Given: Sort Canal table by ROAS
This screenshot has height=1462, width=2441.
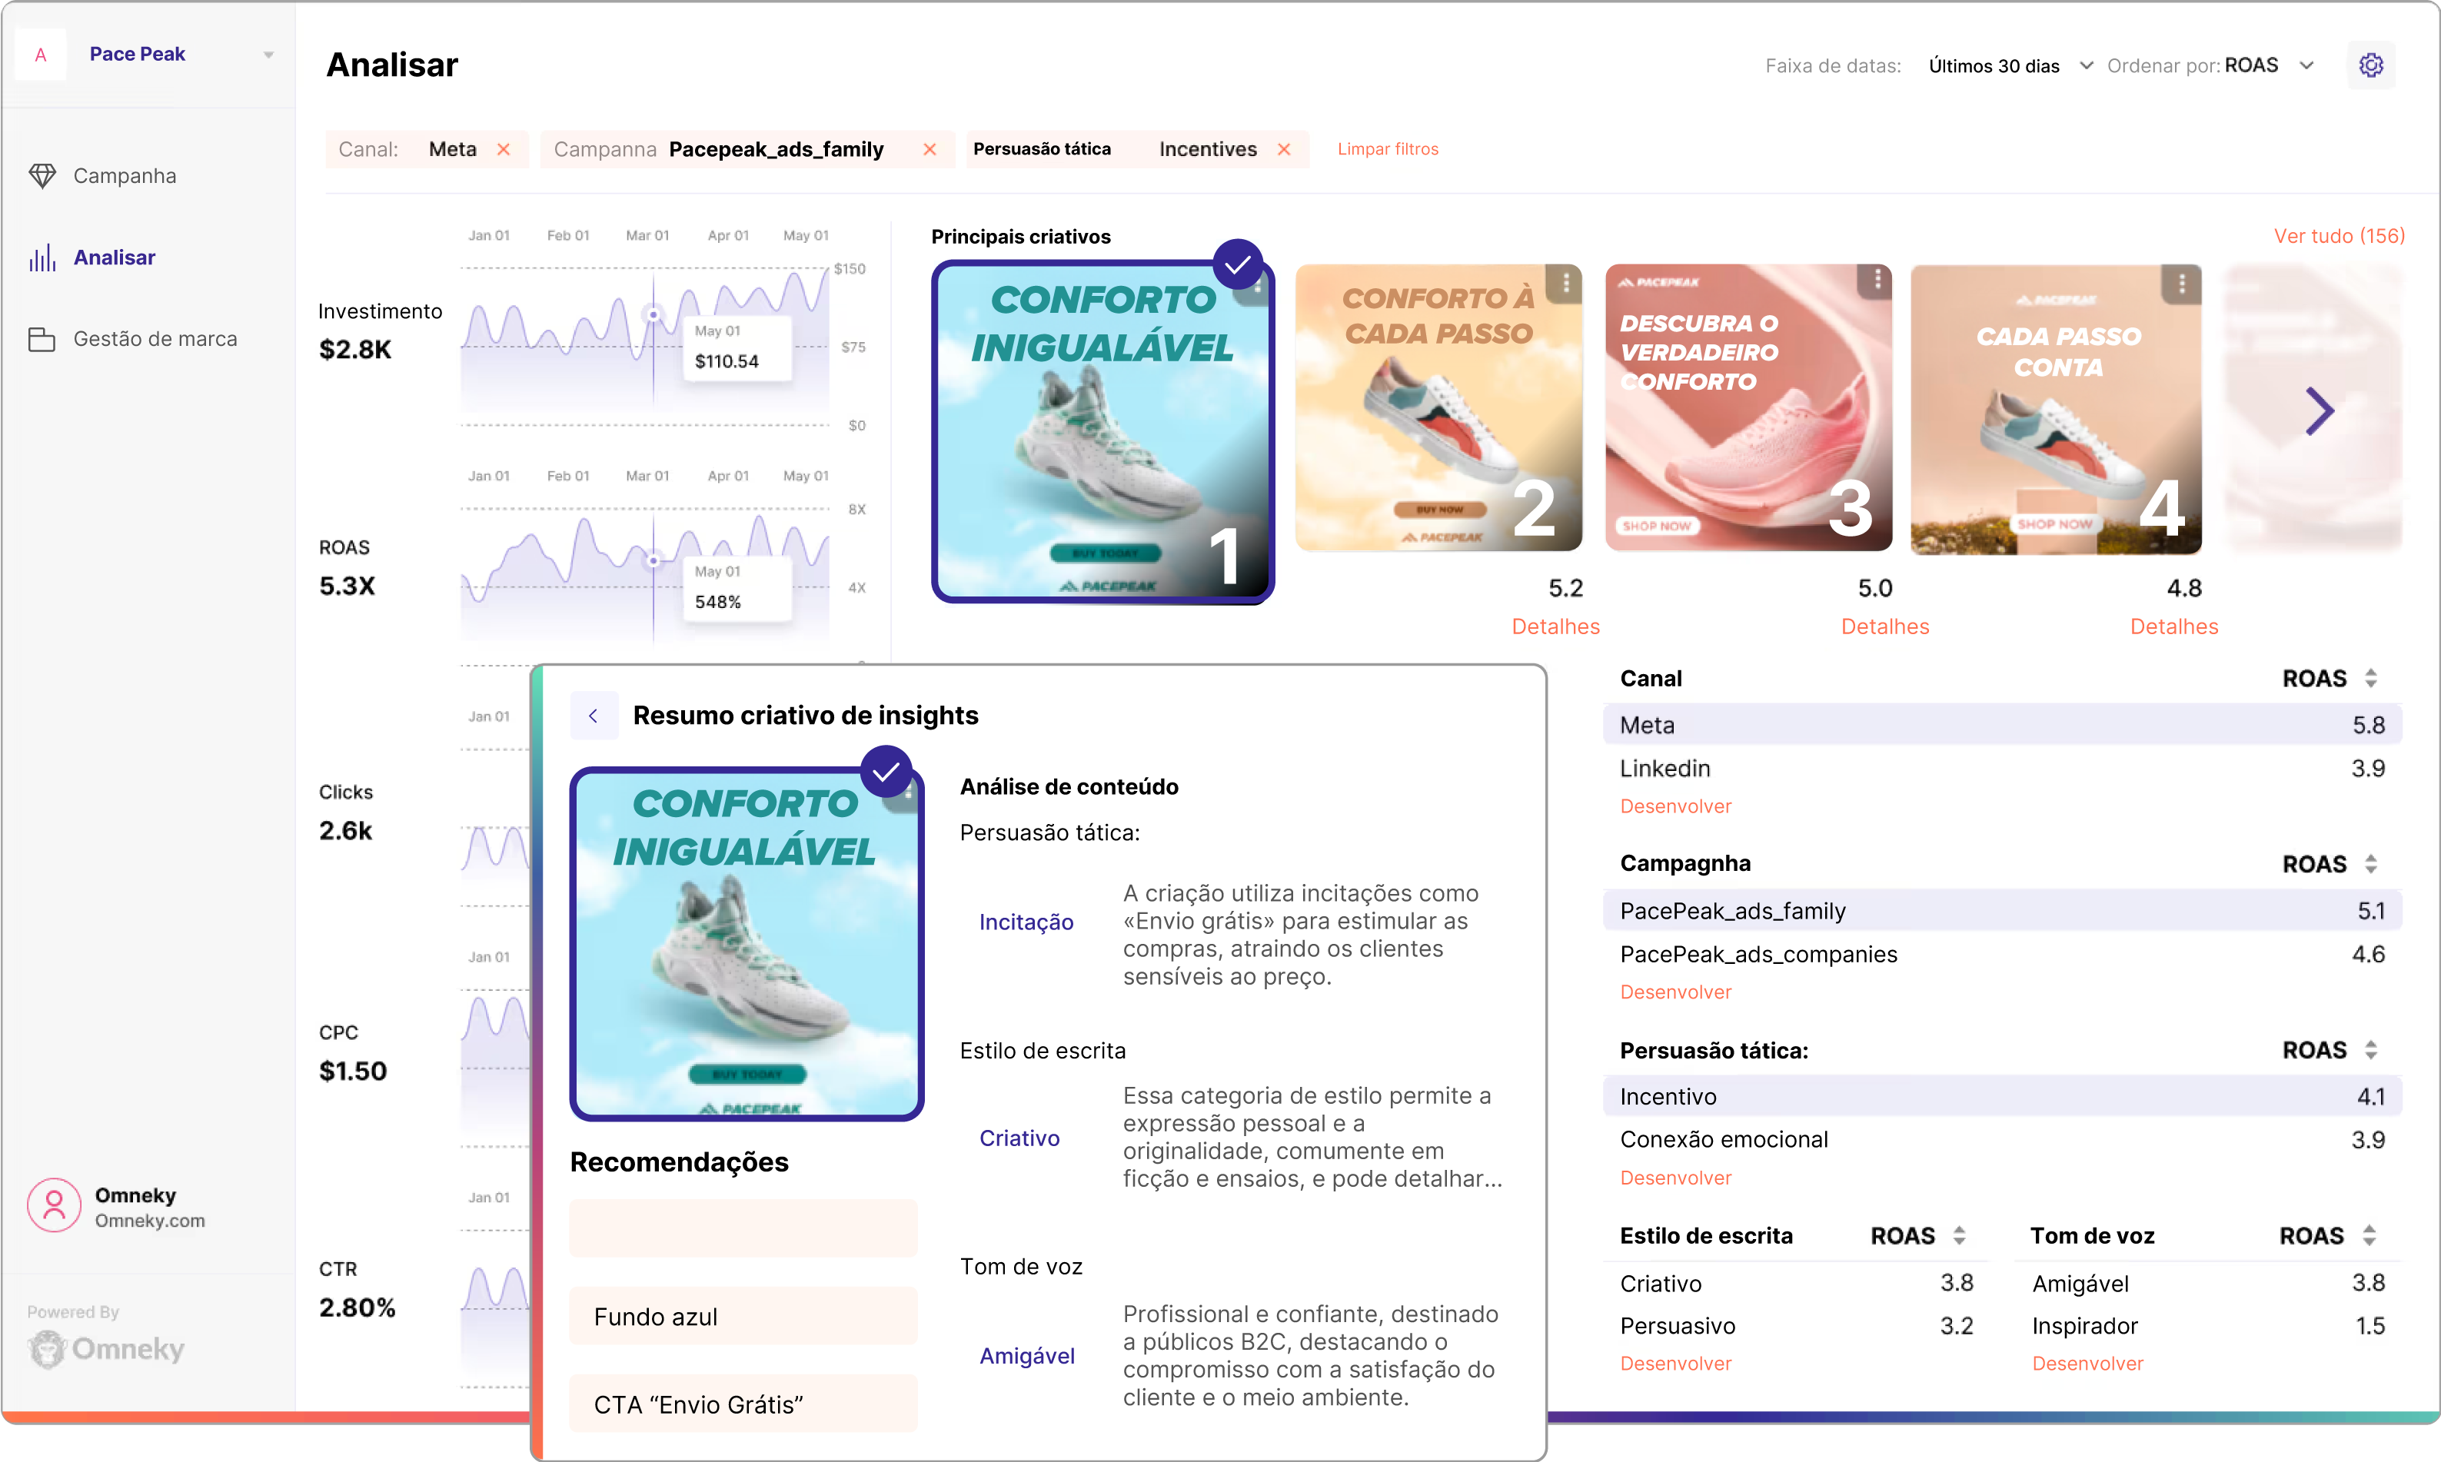Looking at the screenshot, I should click(x=2371, y=679).
